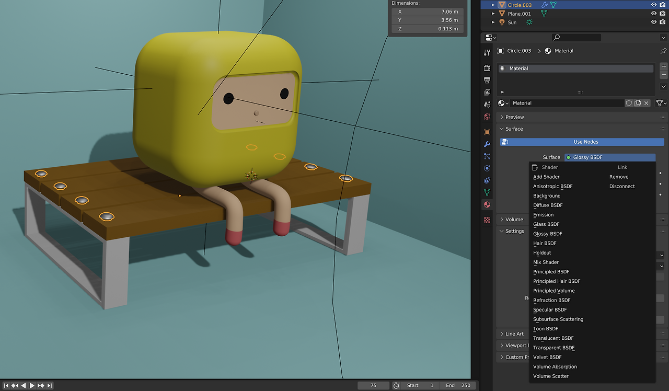Screen dimensions: 669x391
Task: Click the use preview range clock icon
Action: 396,385
